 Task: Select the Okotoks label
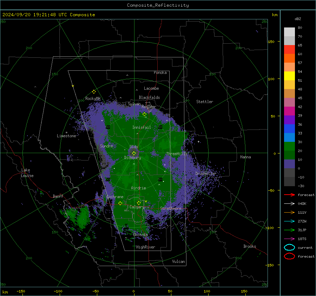(140, 235)
